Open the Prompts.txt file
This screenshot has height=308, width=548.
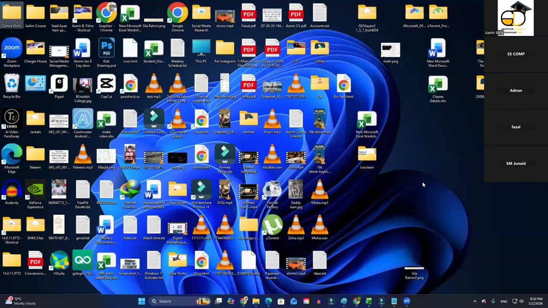coord(130,123)
